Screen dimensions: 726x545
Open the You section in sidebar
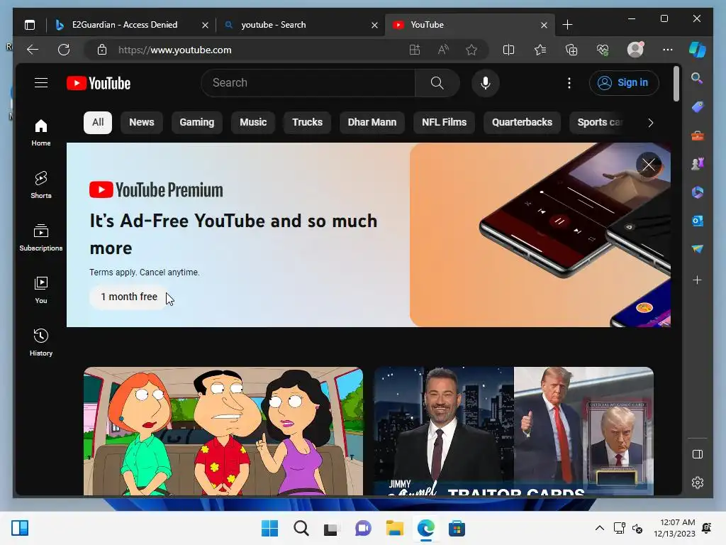[41, 290]
